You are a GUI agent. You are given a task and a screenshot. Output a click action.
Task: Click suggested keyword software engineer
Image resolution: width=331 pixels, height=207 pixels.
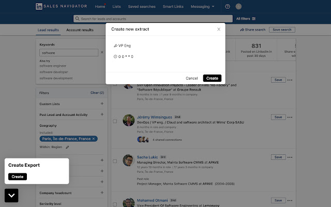53,66
